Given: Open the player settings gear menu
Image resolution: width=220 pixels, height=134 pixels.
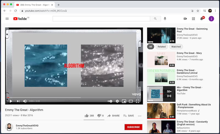Looking at the screenshot, I should [117, 101].
